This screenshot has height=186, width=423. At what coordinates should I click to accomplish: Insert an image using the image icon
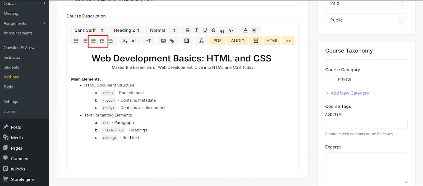[x=163, y=41]
